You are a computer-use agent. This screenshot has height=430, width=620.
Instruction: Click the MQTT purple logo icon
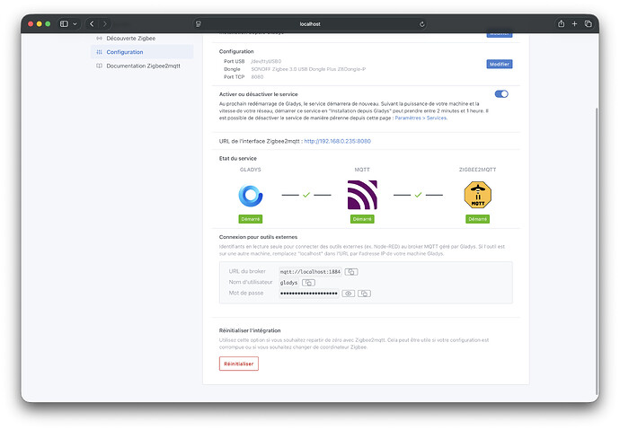coord(362,195)
